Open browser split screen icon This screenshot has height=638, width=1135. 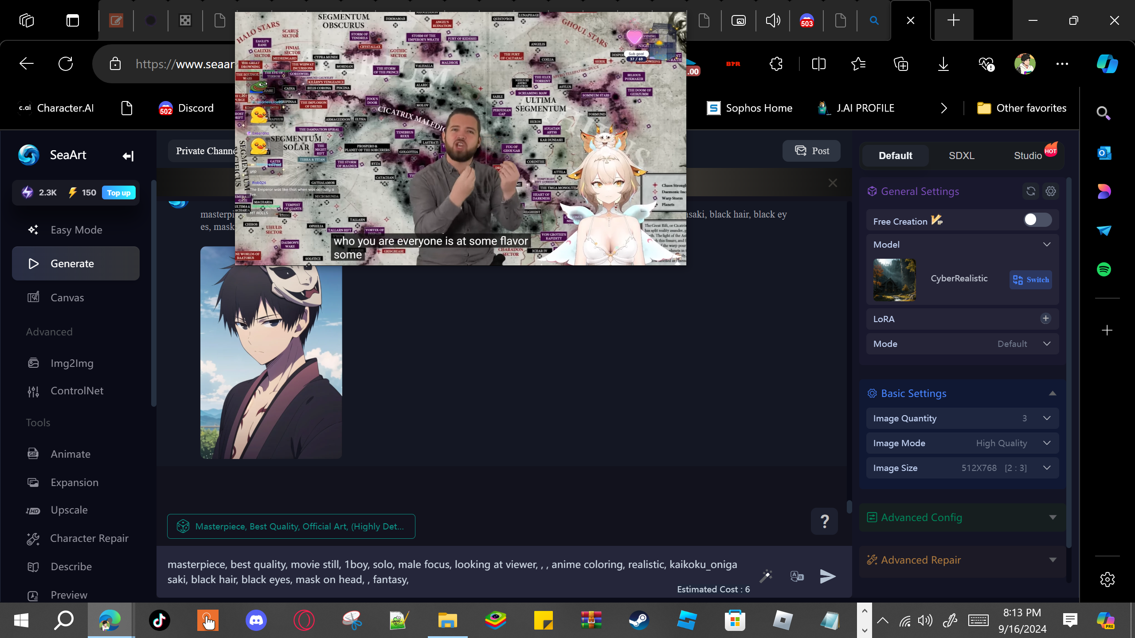click(818, 64)
